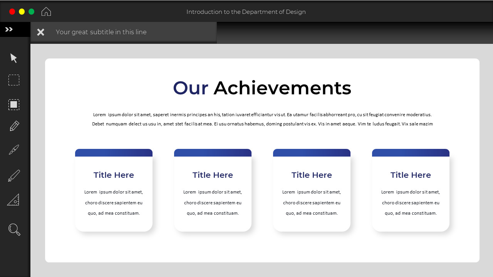
Task: Open the ruler measurement tool
Action: (13, 199)
